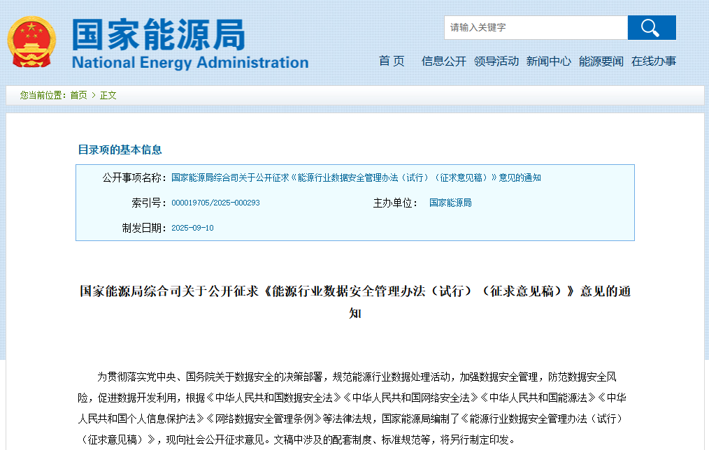Click the blue 公开事项名称 notice title text

tap(356, 177)
